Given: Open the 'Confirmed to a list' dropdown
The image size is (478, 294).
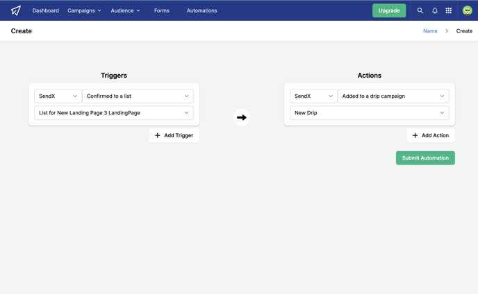Looking at the screenshot, I should pos(138,96).
